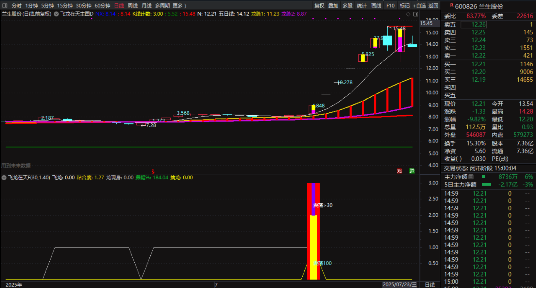Click the 复权 adjustment option
536x288 pixels.
click(x=319, y=6)
